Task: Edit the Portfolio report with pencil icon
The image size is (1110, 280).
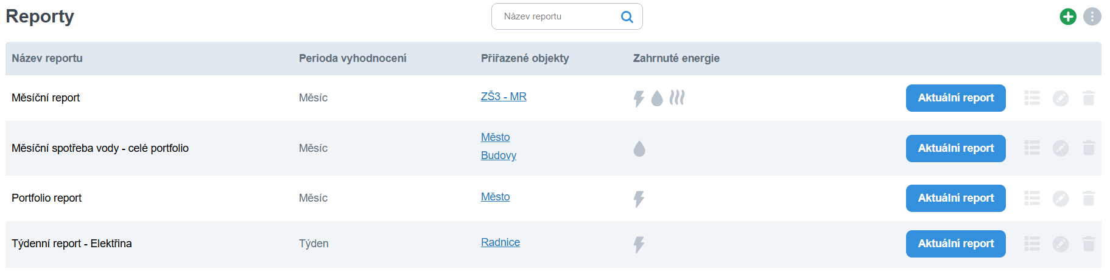Action: point(1061,198)
